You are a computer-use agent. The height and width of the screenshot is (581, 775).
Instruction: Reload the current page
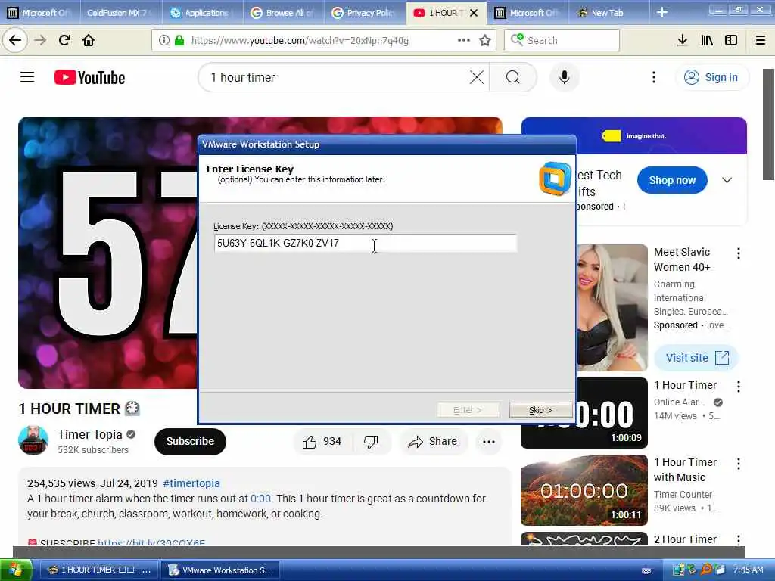tap(64, 40)
